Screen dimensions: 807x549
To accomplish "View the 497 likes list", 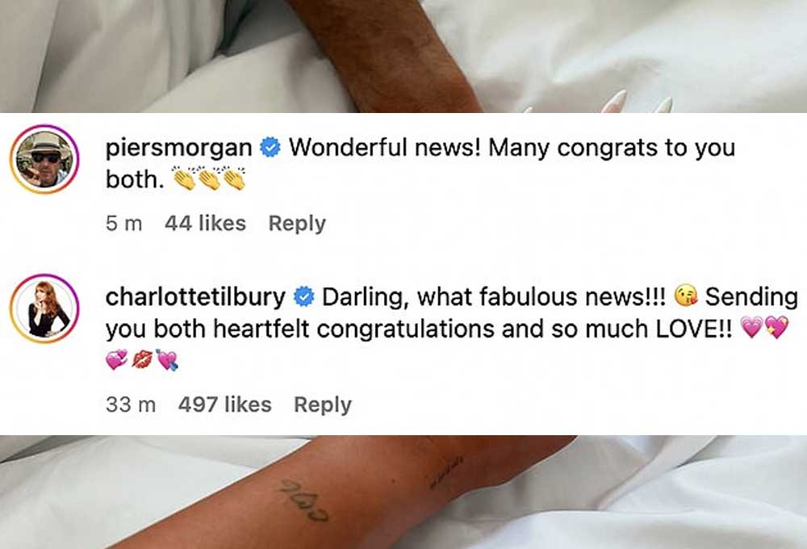I will tap(225, 404).
